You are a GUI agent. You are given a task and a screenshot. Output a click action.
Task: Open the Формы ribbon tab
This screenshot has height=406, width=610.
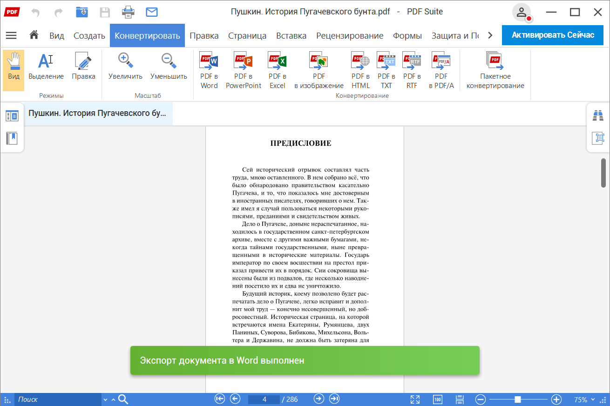point(407,35)
